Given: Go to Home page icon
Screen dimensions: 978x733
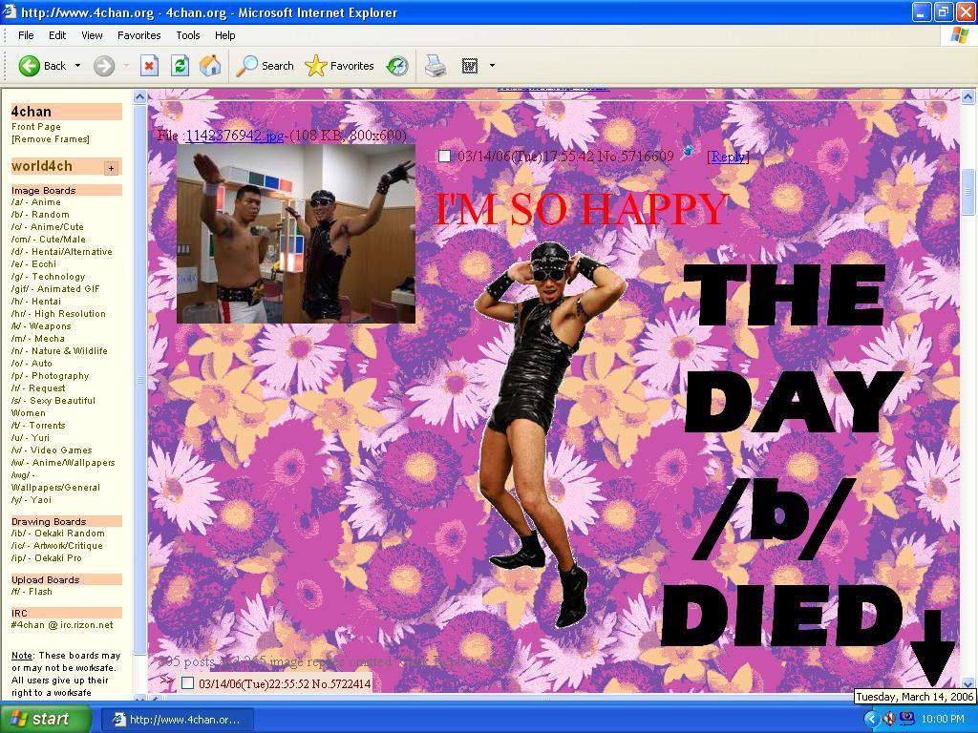Looking at the screenshot, I should [210, 66].
